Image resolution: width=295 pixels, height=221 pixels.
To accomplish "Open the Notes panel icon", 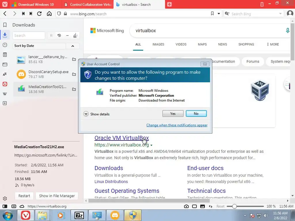I will coord(5,55).
